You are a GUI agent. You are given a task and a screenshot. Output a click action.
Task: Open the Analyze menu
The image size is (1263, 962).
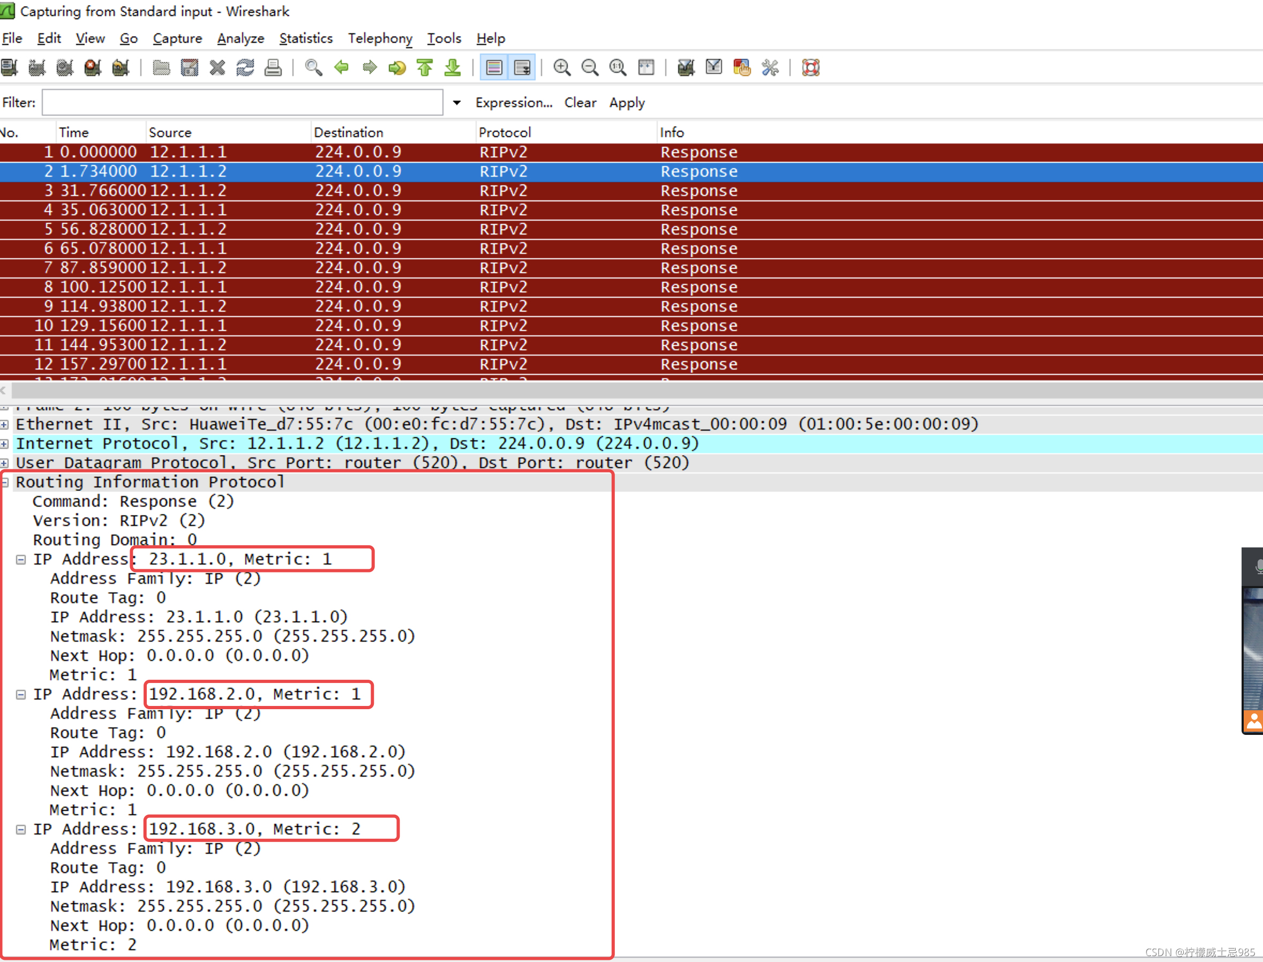[240, 39]
